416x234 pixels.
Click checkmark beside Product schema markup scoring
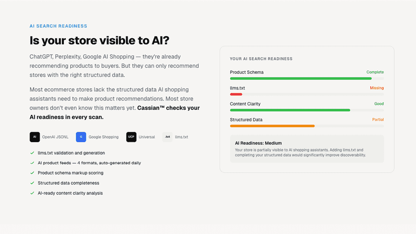(x=32, y=173)
